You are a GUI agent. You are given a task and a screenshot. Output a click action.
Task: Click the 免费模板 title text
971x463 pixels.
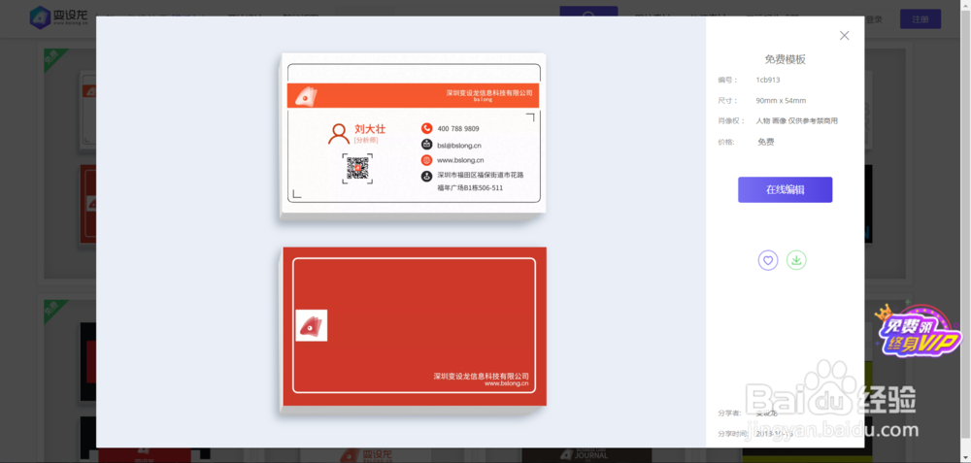(785, 59)
